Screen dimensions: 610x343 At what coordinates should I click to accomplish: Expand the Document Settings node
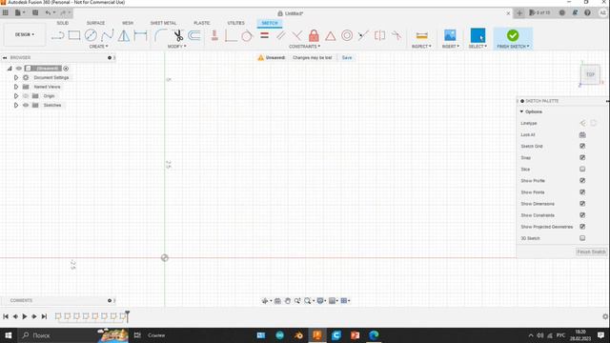pyautogui.click(x=16, y=77)
